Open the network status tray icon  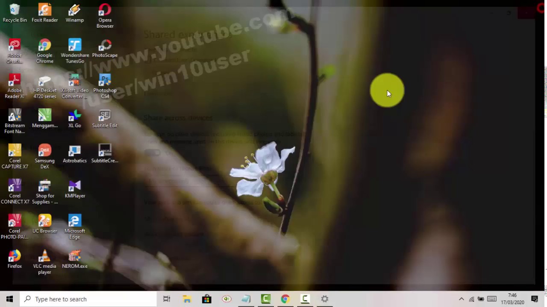471,299
